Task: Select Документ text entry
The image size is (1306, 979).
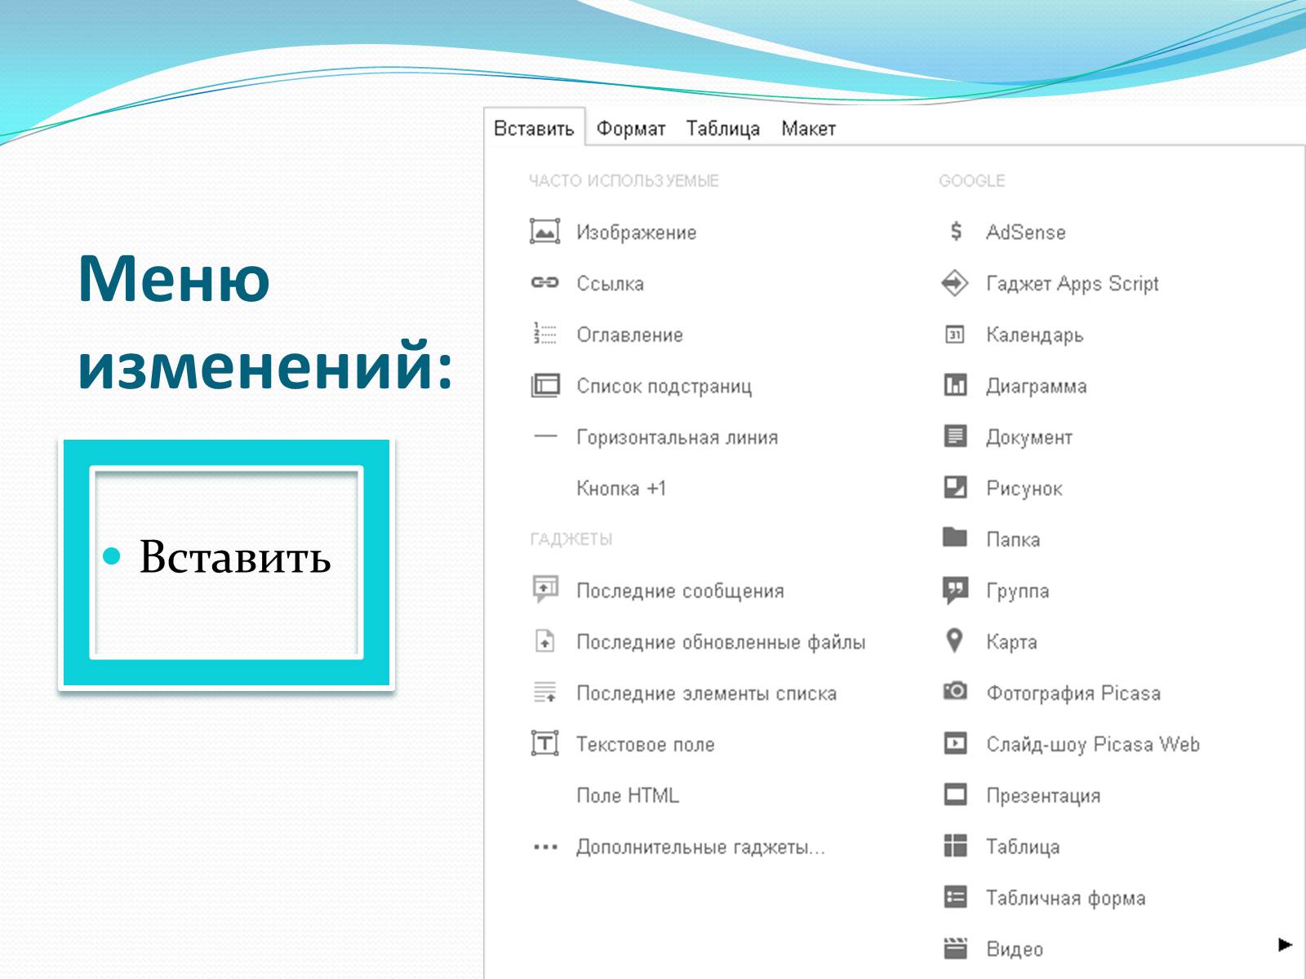Action: pos(1029,437)
